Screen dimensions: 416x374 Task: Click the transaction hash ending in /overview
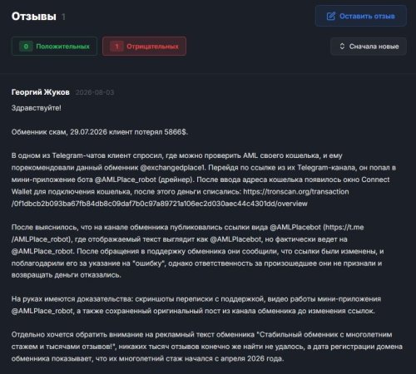(x=160, y=204)
